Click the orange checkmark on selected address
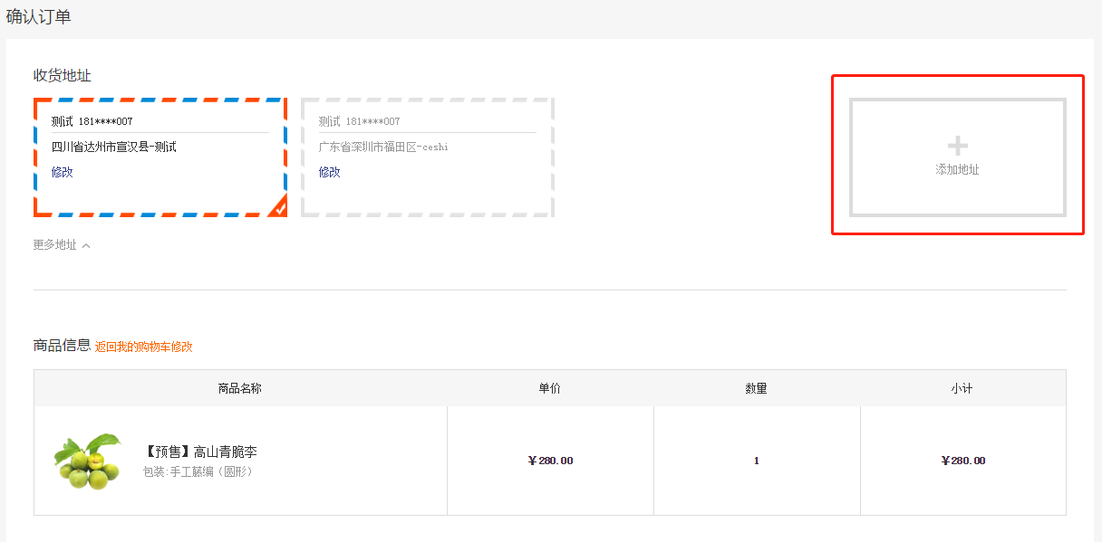Image resolution: width=1102 pixels, height=542 pixels. tap(279, 208)
